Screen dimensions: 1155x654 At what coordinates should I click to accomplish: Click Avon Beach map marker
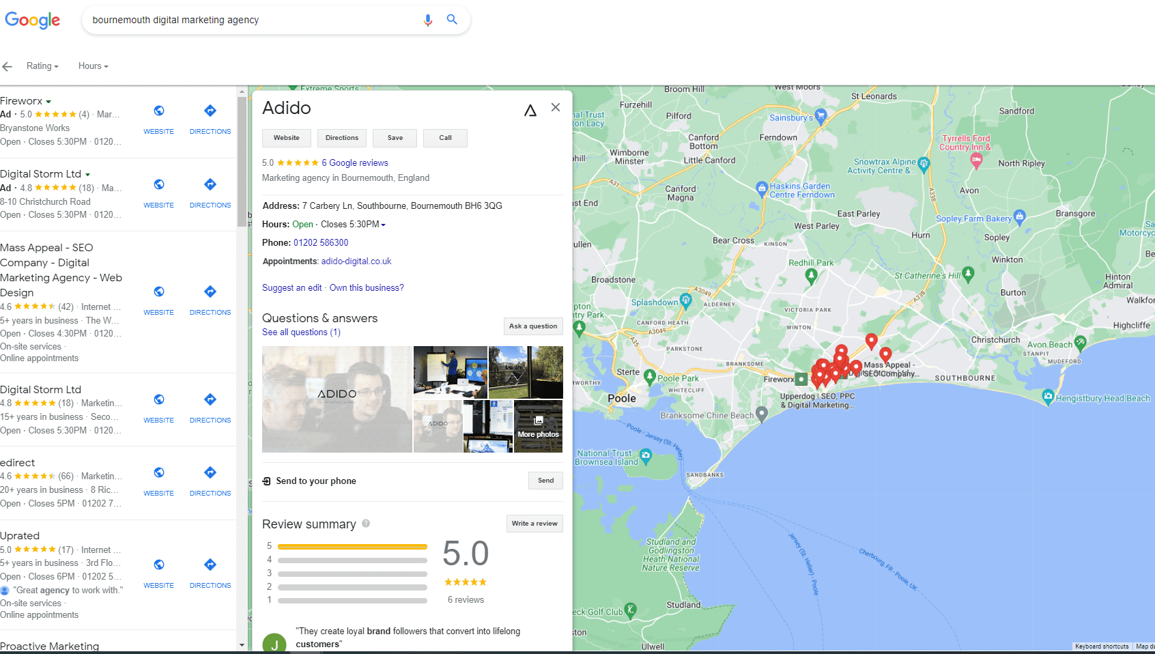(1080, 342)
